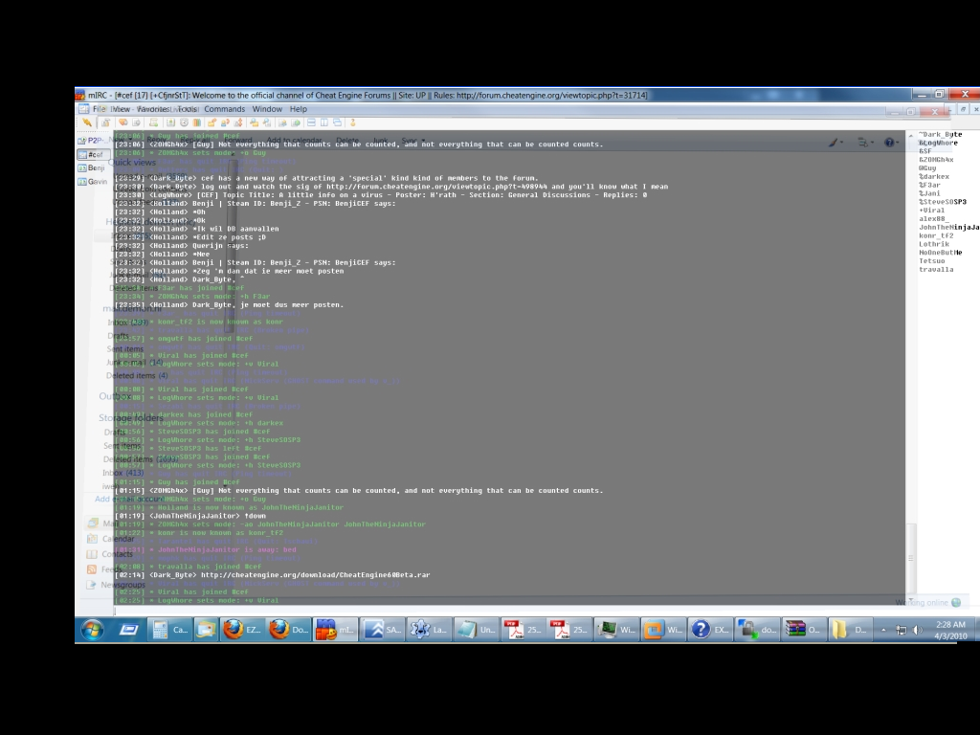
Task: Select travalla in the nick list
Action: point(936,269)
